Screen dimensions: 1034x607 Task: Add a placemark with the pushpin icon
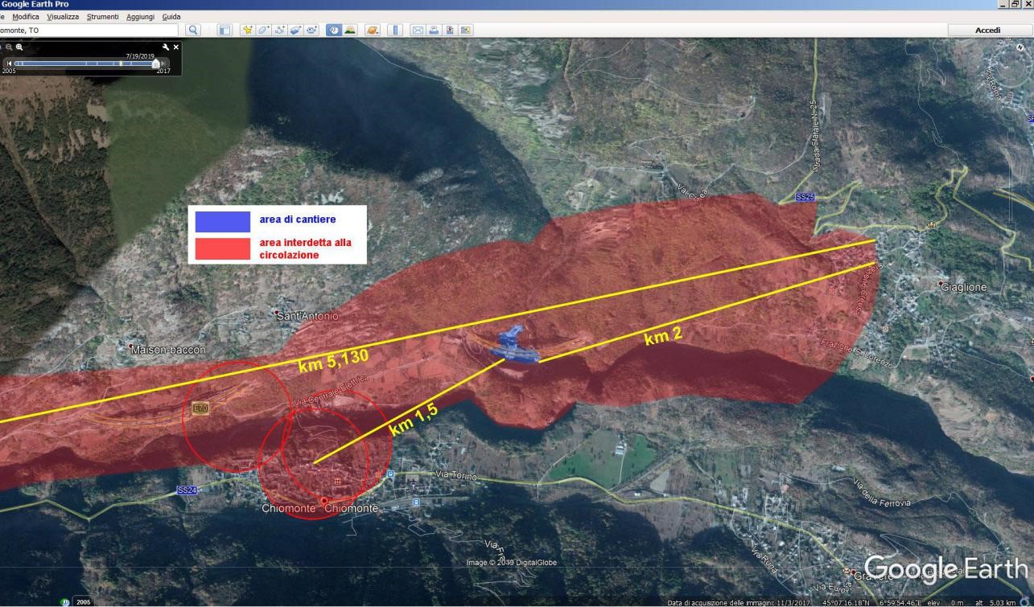248,30
